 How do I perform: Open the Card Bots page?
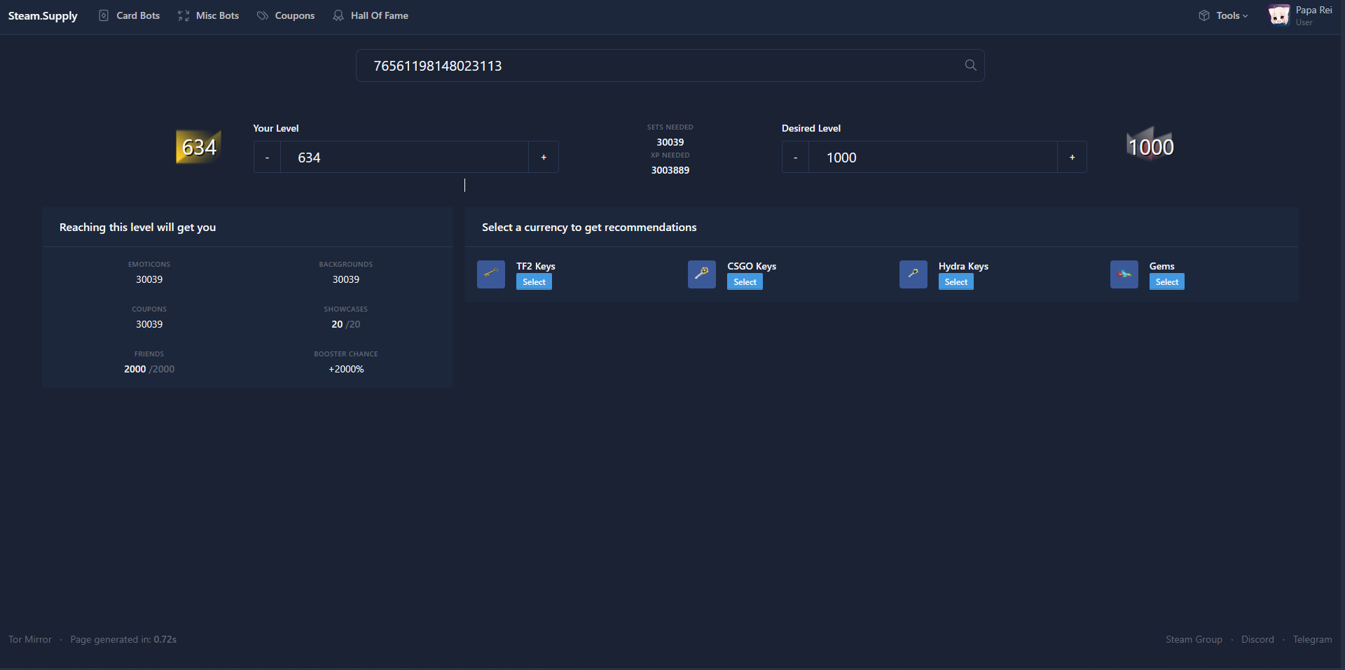click(x=129, y=15)
